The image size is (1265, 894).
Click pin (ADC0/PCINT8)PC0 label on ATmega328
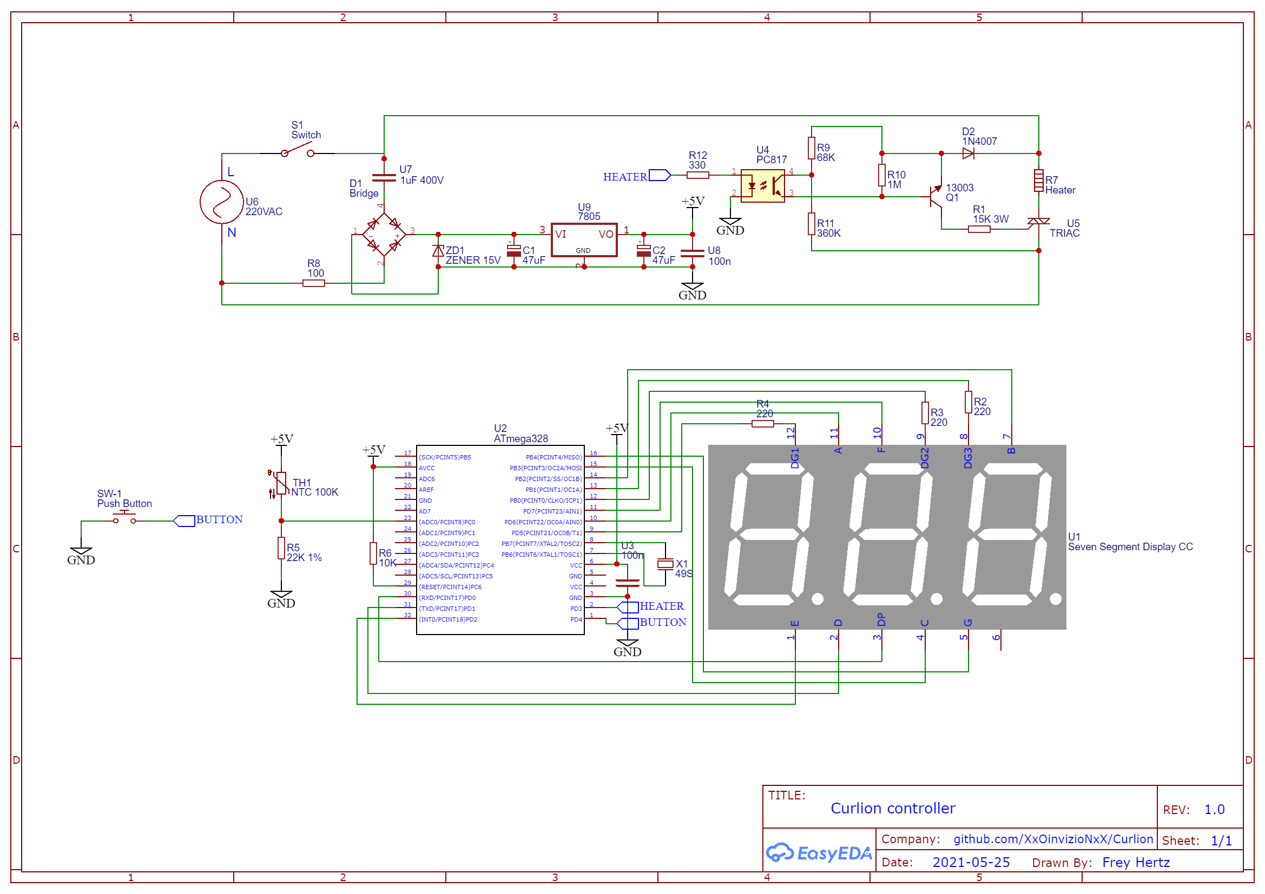tap(447, 522)
